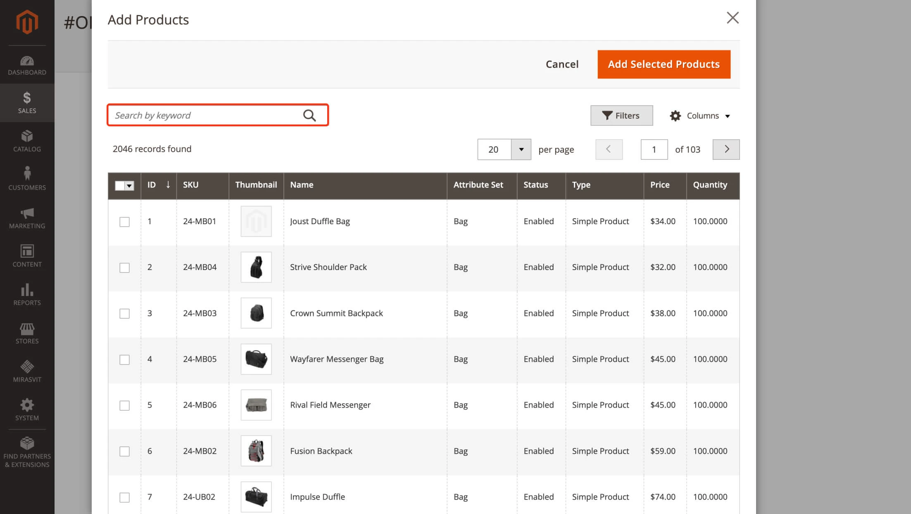Click the search magnifier icon
The width and height of the screenshot is (911, 514).
(x=309, y=115)
